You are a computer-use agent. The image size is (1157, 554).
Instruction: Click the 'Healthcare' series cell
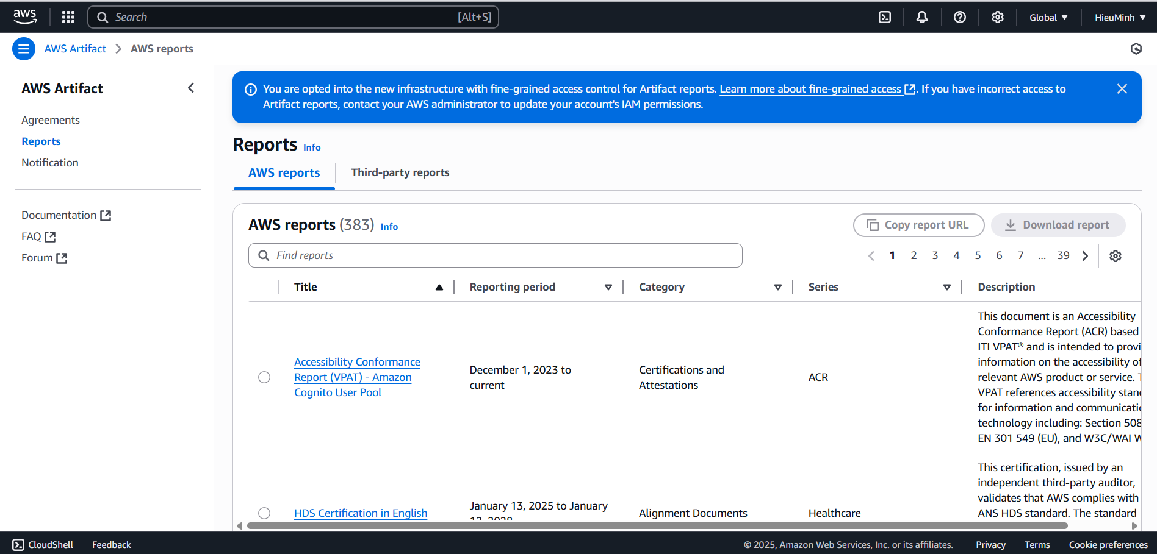click(834, 513)
